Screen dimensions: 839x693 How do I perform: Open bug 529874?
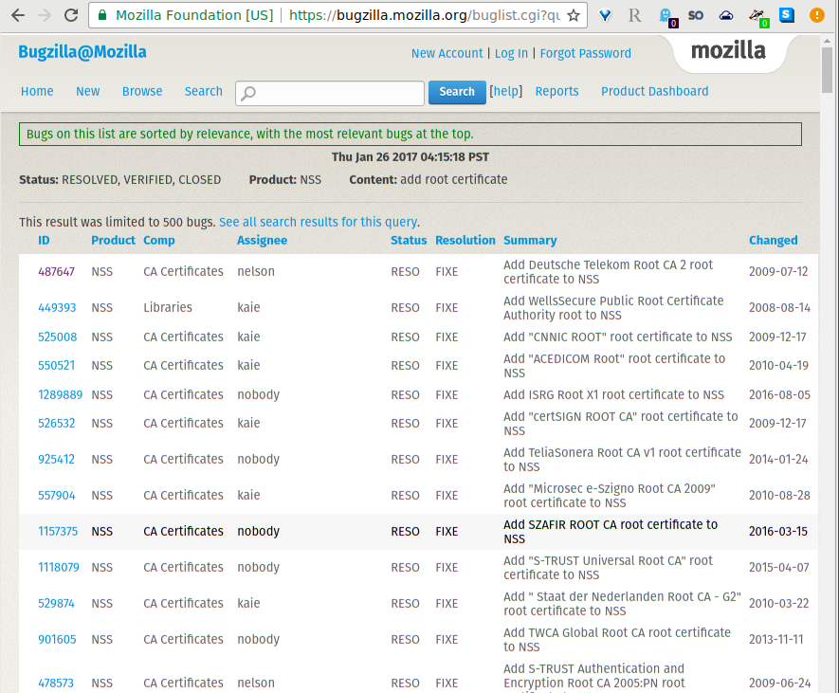[56, 604]
